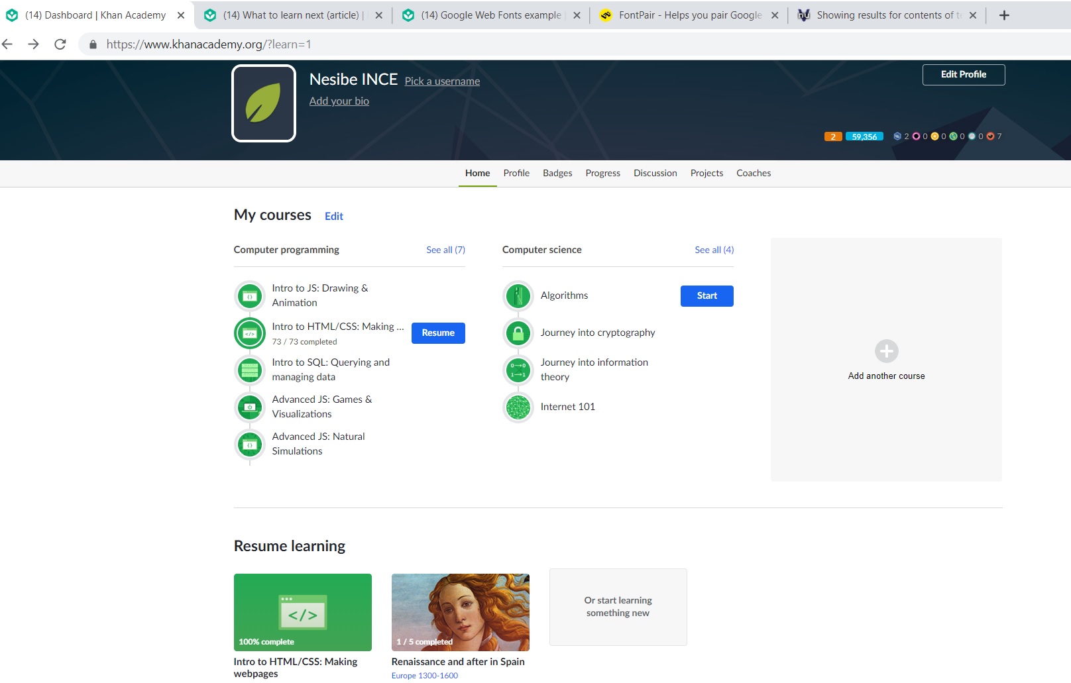This screenshot has height=683, width=1071.
Task: Click Edit next to My courses
Action: 334,216
